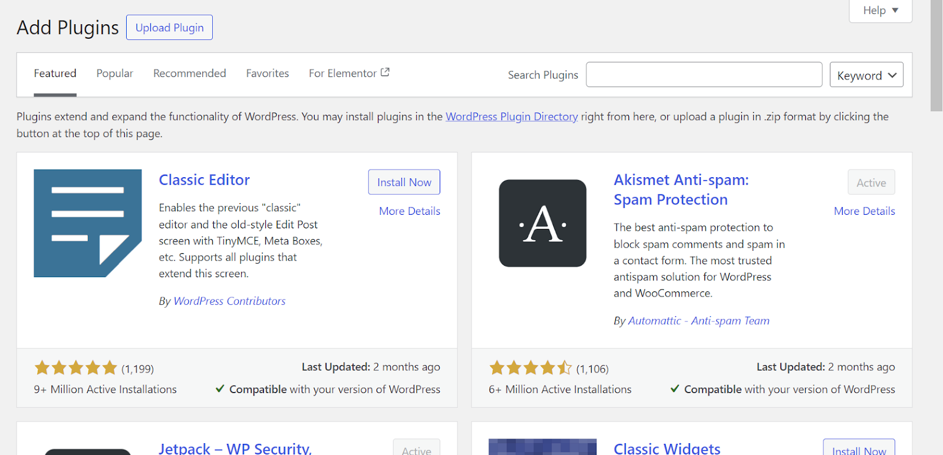Open the Classic Editor plugin title

click(x=205, y=180)
